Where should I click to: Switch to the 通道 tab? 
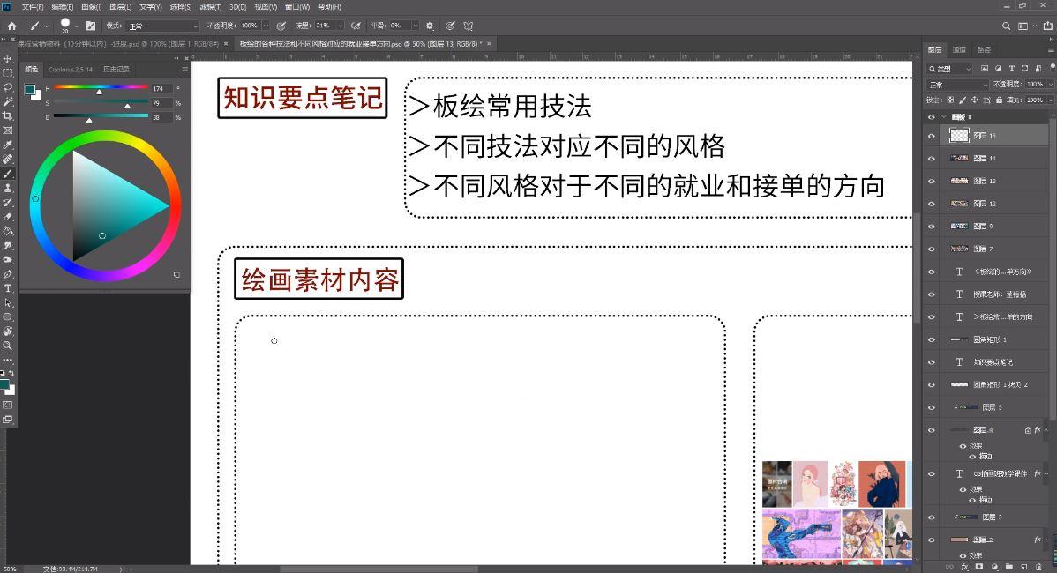coord(959,50)
